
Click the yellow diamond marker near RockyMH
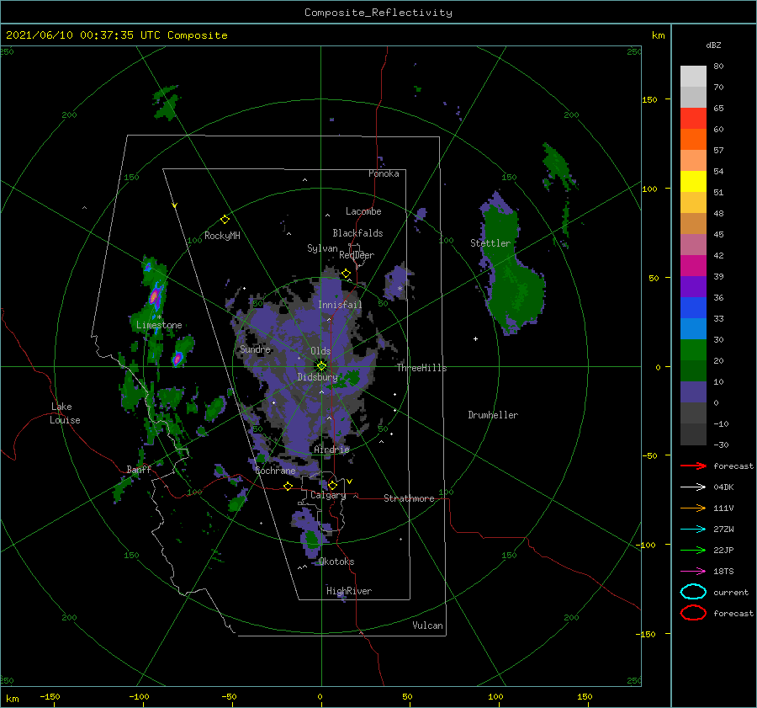coord(225,220)
